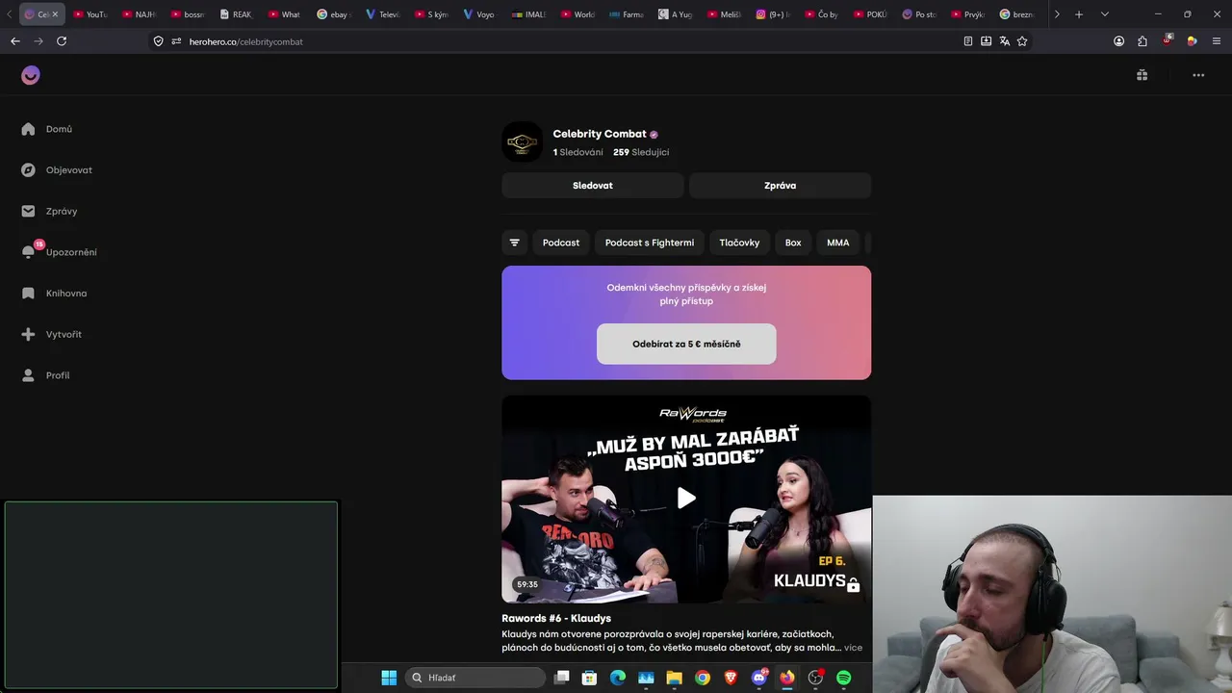Click the Vytvořit plus icon
The image size is (1232, 693).
point(28,334)
